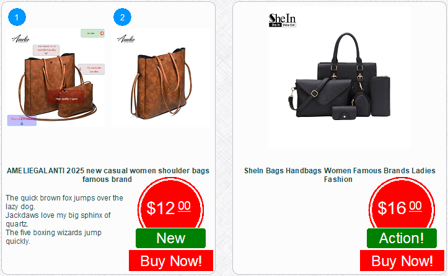
Task: Click the blue down arrow under Recommended
Action: 22,123
